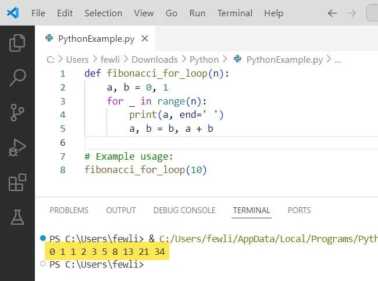Open the Extensions view icon

17,182
